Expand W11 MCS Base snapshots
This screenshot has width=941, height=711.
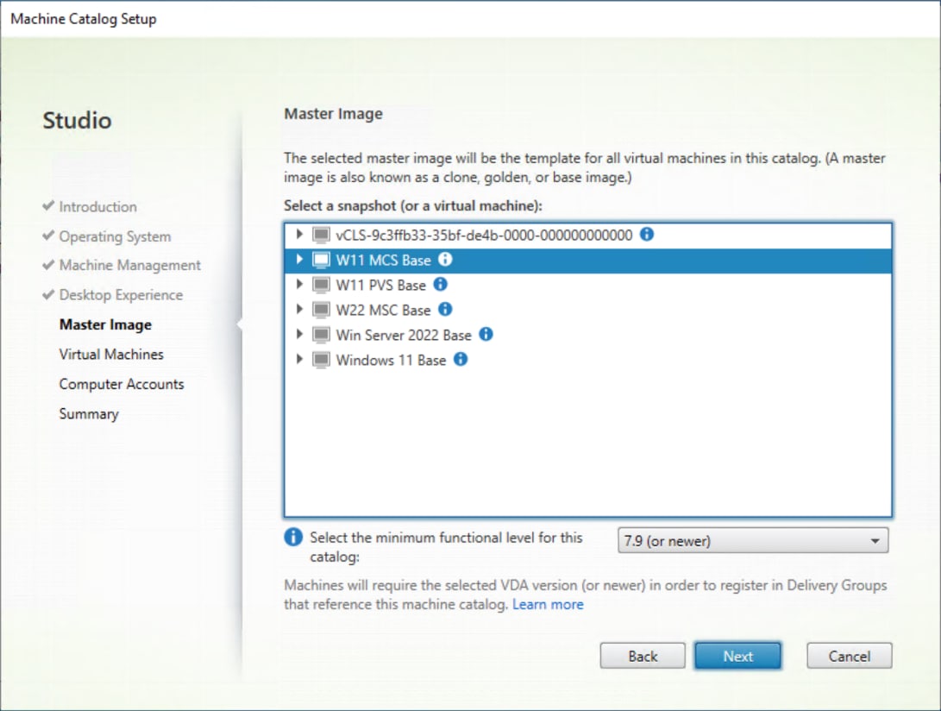299,260
